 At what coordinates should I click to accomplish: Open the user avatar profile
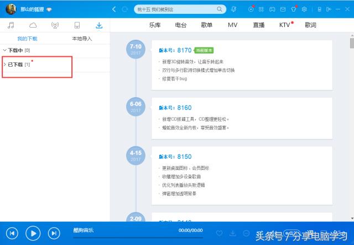[x=11, y=9]
